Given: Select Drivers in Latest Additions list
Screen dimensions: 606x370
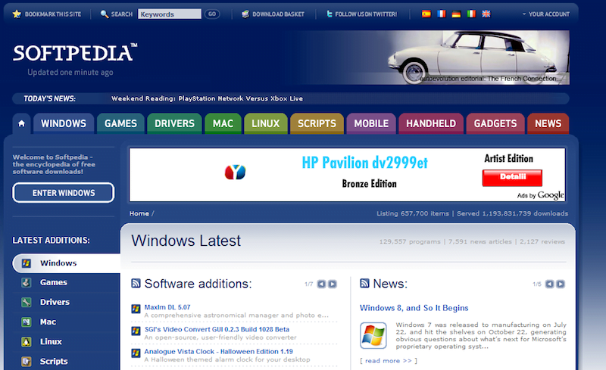Looking at the screenshot, I should click(x=55, y=302).
